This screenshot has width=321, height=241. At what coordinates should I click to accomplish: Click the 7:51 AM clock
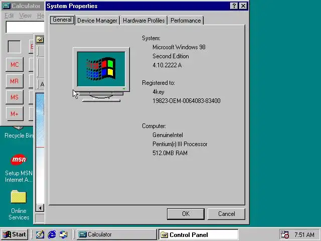pos(304,234)
